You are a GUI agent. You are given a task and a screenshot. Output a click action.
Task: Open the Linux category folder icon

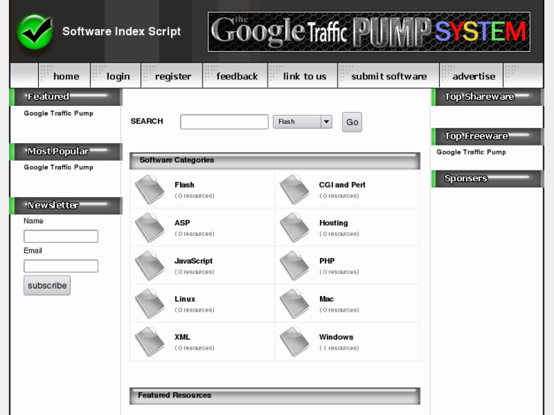[150, 303]
